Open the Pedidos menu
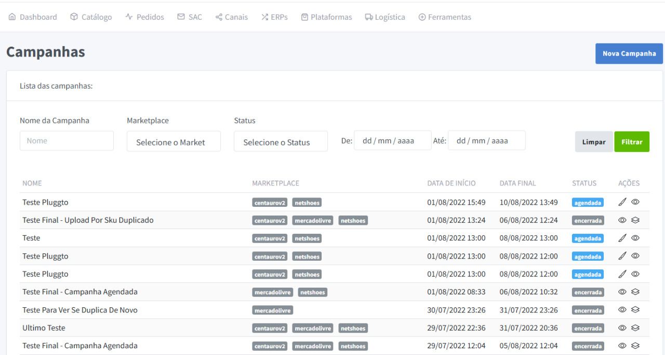Image resolution: width=665 pixels, height=355 pixels. click(x=145, y=17)
